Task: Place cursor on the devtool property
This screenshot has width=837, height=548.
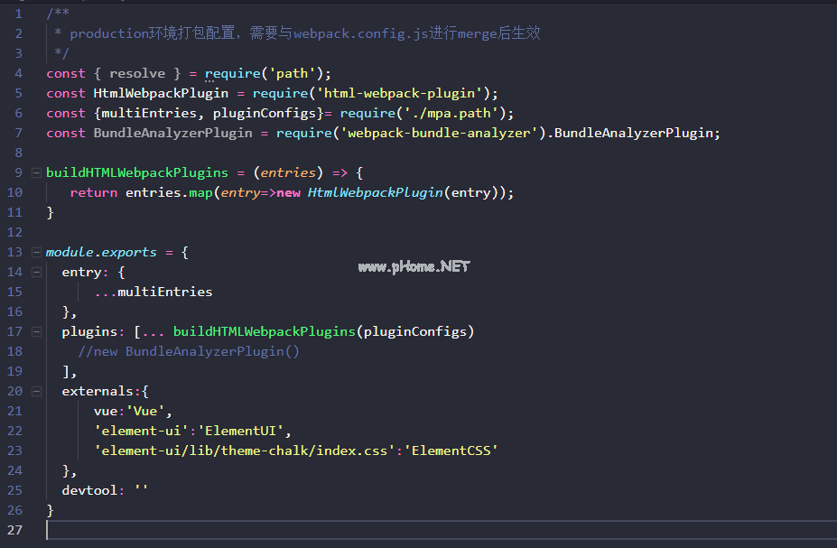Action: tap(89, 490)
